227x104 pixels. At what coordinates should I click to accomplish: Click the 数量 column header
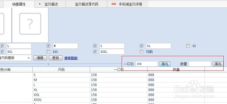176,70
